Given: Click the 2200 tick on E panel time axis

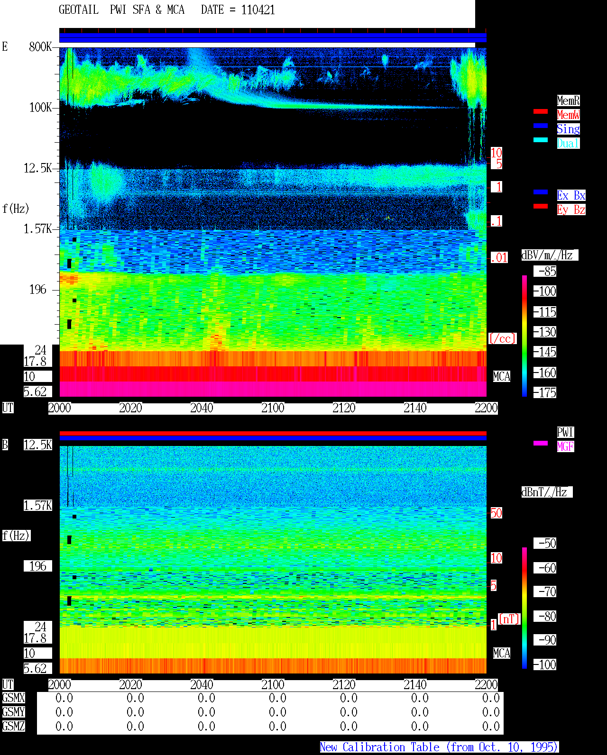Looking at the screenshot, I should (486, 408).
